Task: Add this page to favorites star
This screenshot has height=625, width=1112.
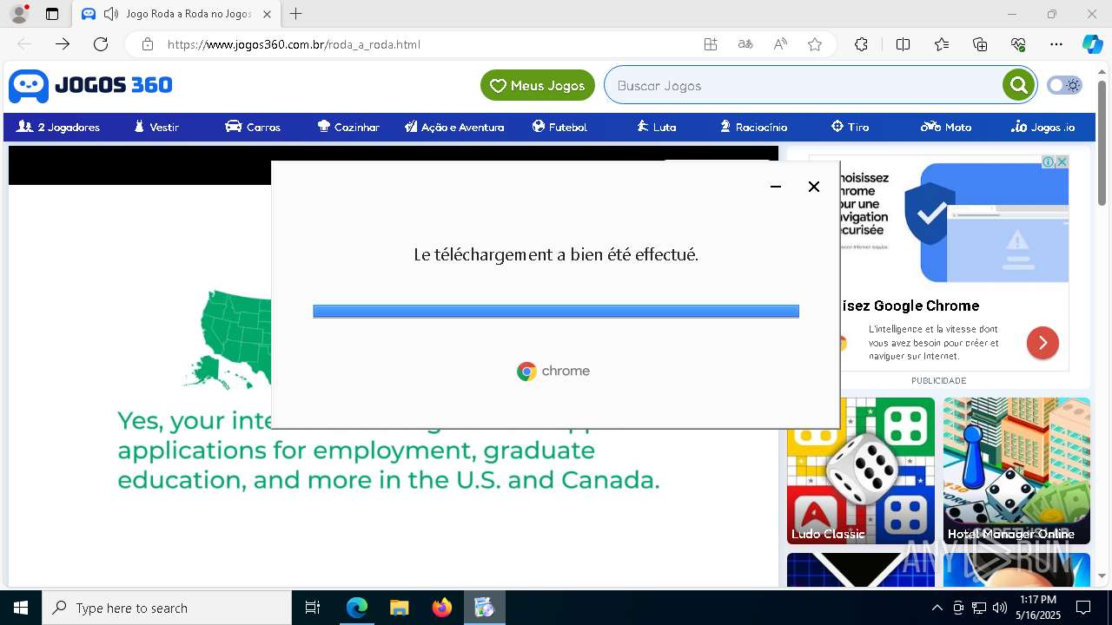Action: coord(815,44)
